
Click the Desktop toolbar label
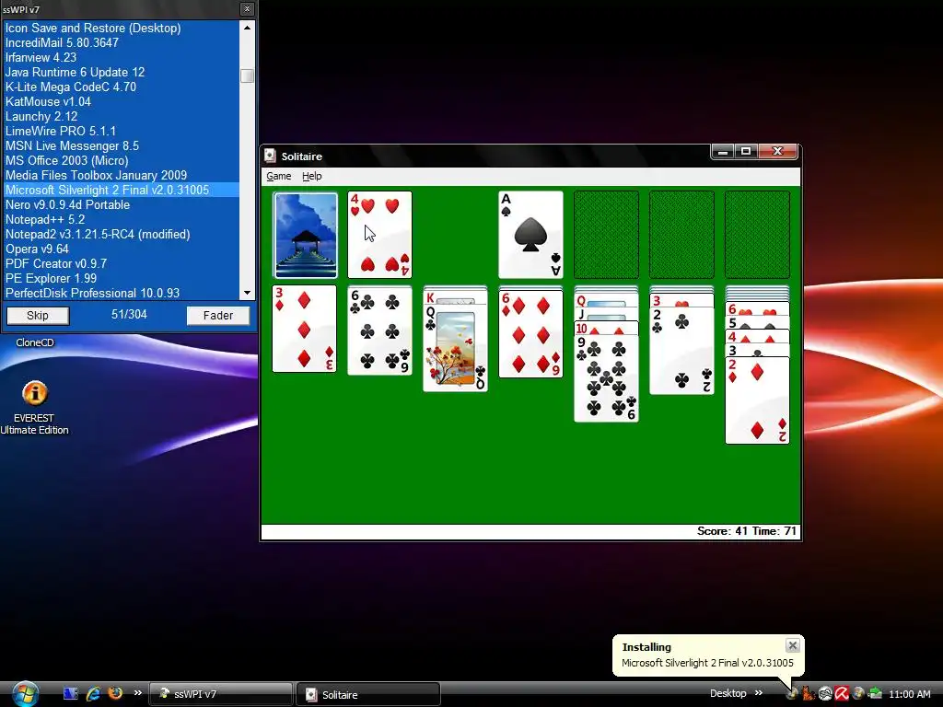tap(728, 693)
